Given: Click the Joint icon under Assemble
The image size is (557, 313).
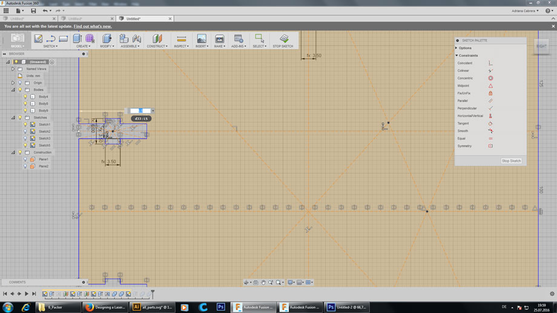Looking at the screenshot, I should tap(136, 38).
